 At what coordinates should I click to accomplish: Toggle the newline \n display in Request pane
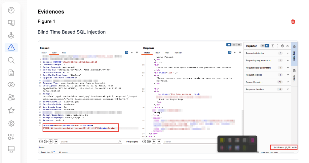(132, 52)
